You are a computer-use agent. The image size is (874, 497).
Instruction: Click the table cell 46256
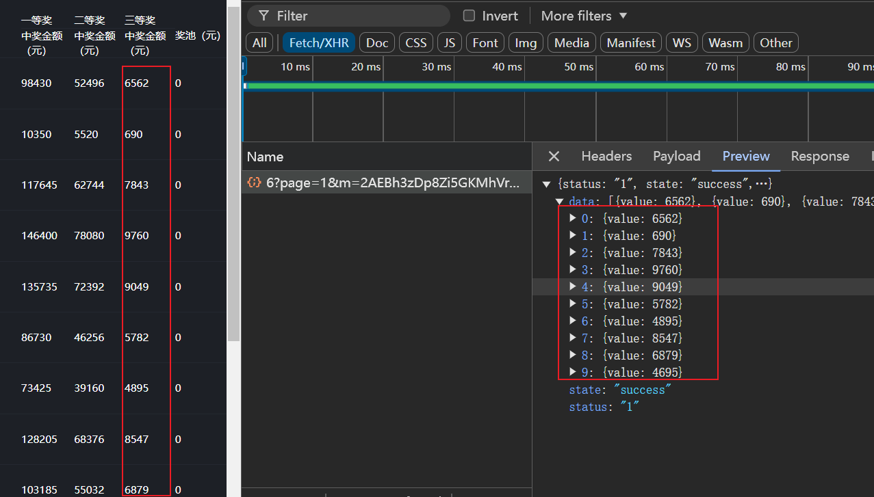point(90,338)
